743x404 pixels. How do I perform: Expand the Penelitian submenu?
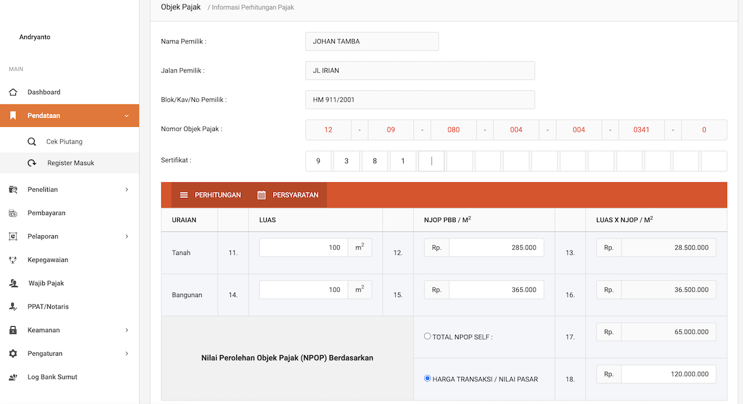(x=126, y=189)
